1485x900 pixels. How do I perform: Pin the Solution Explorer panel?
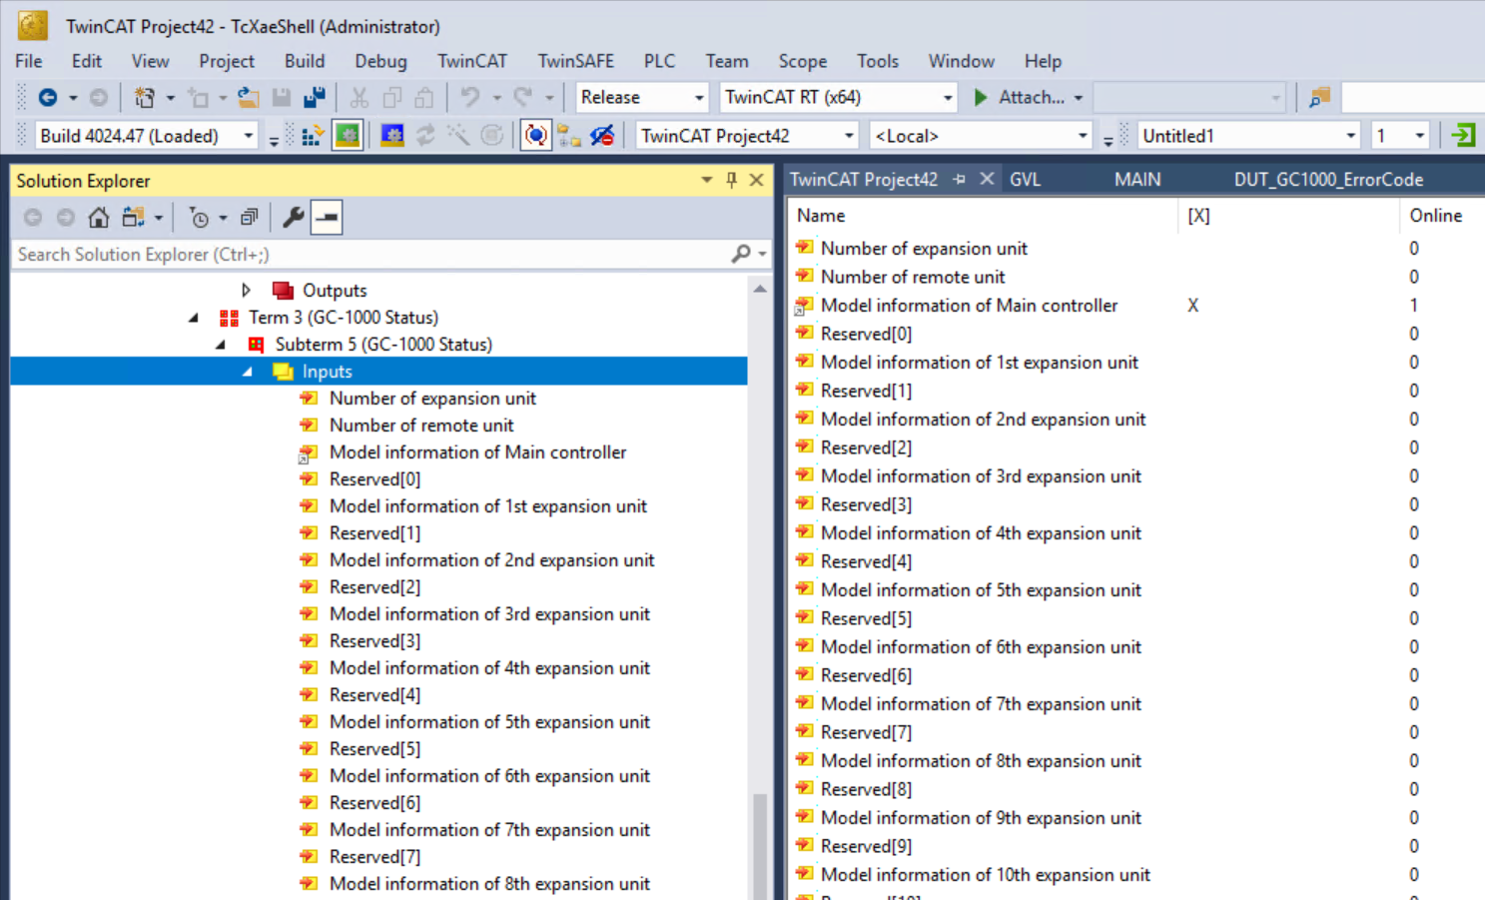pyautogui.click(x=731, y=180)
